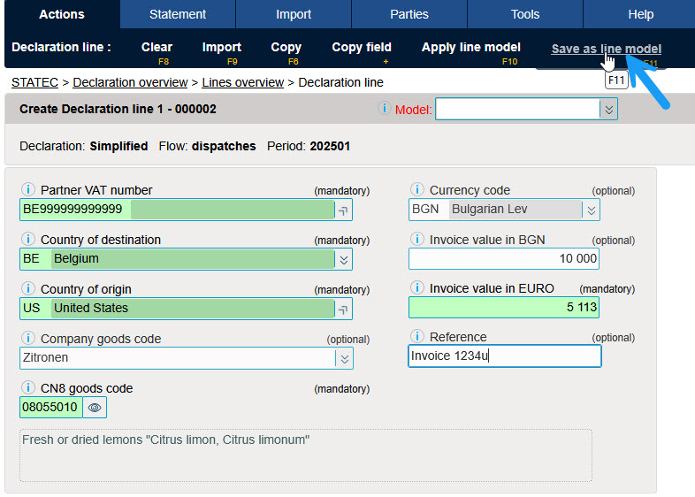Viewport: 695px width, 497px height.
Task: Click the Invoice value in BGN field
Action: click(504, 258)
